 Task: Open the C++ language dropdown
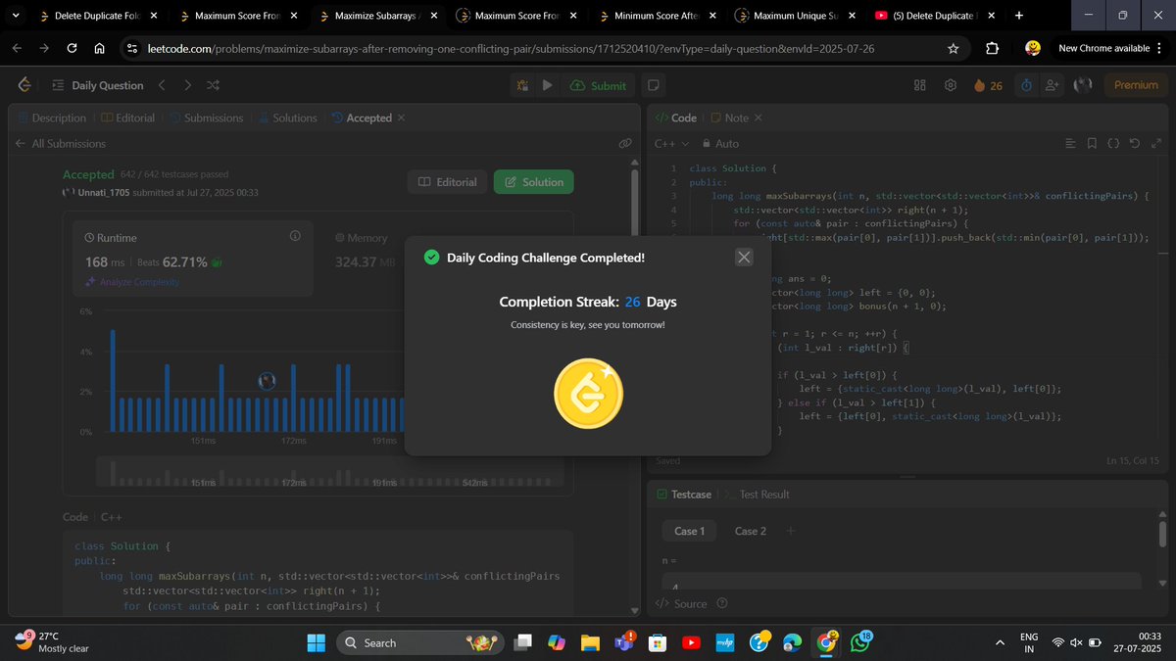(670, 143)
